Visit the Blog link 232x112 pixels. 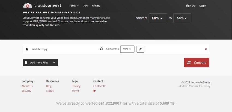(49, 86)
